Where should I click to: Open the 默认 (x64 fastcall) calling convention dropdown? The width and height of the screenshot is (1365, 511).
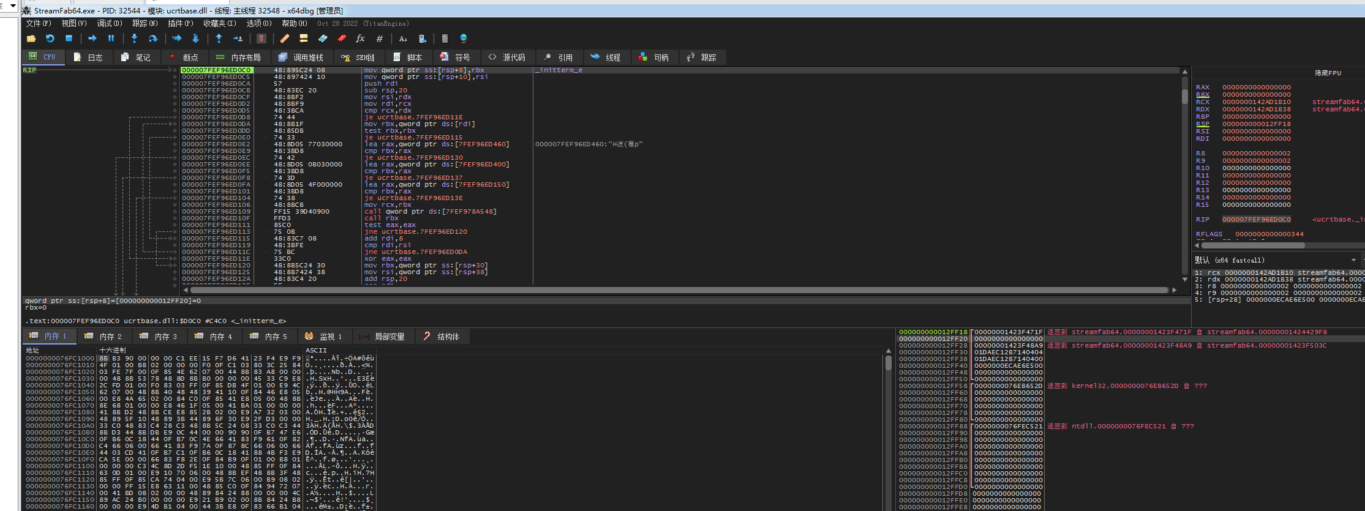(1276, 260)
